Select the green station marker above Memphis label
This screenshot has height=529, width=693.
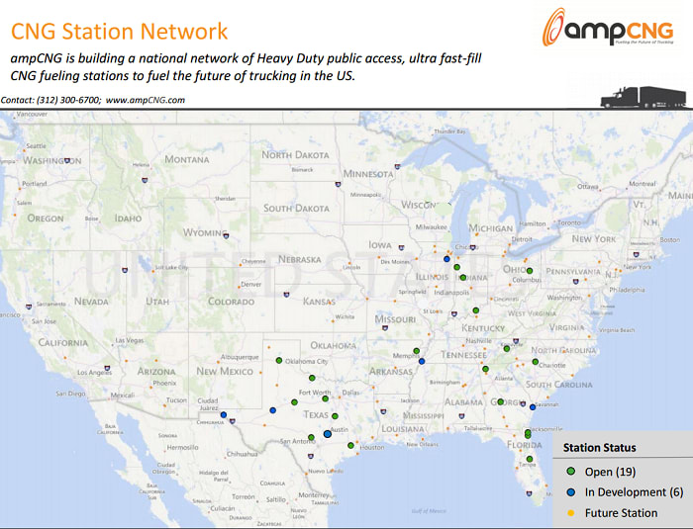tap(417, 351)
